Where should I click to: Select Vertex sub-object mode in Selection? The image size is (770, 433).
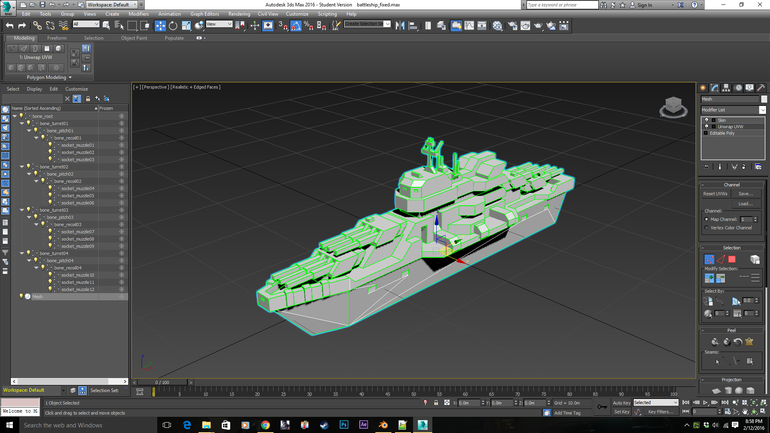709,259
